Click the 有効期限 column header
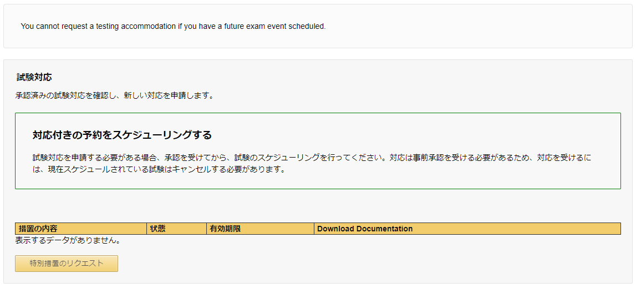Screen dimensions: 636x288 260,229
